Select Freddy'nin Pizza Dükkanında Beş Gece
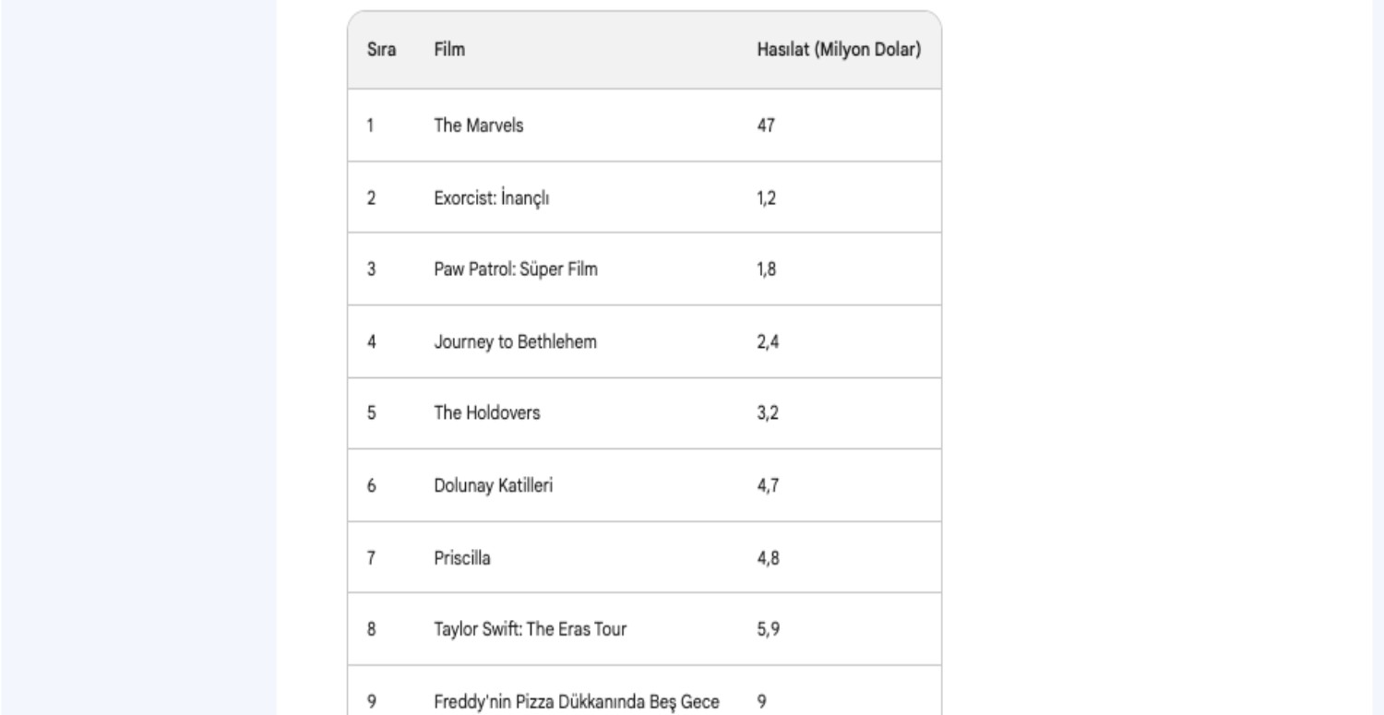The image size is (1384, 715). click(576, 701)
